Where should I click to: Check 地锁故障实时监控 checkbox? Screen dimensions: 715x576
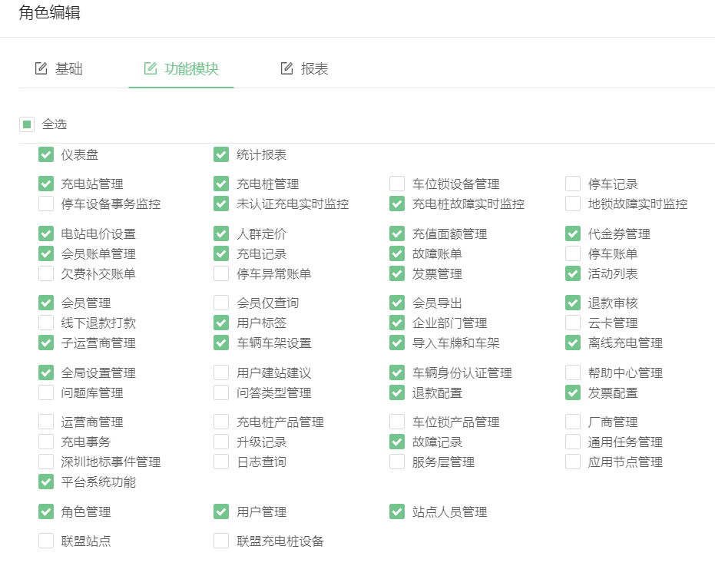click(x=573, y=204)
